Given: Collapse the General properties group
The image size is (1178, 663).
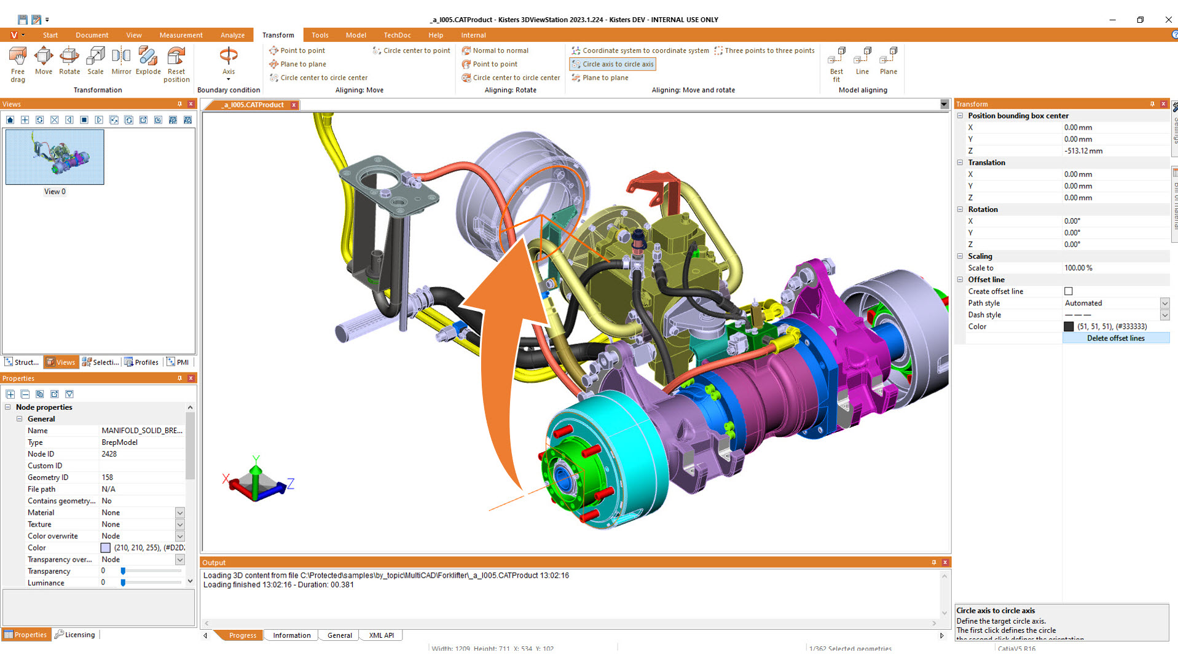Looking at the screenshot, I should click(x=20, y=418).
